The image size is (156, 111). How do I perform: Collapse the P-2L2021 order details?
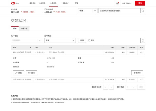pyautogui.click(x=141, y=52)
